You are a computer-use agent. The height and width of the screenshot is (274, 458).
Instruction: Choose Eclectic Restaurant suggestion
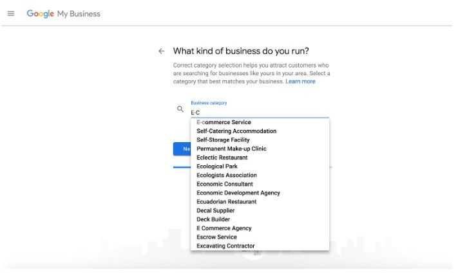click(x=222, y=158)
